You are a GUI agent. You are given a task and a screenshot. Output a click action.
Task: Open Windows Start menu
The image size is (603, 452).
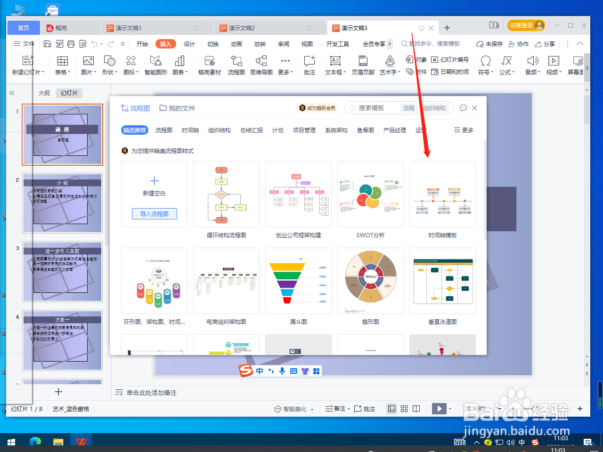coord(11,442)
